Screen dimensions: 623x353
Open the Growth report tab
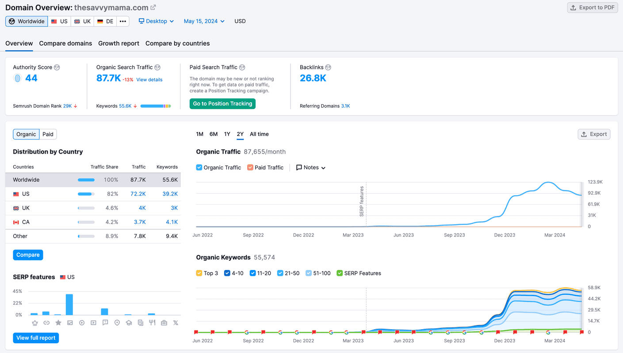118,43
